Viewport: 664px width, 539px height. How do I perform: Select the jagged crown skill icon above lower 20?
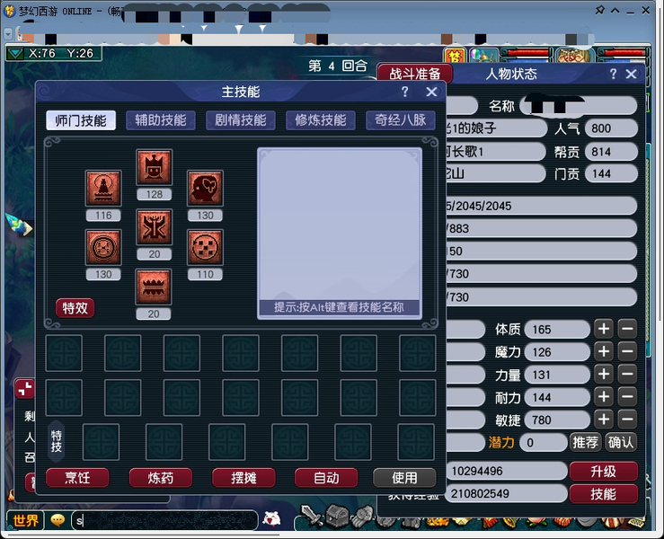(x=154, y=287)
